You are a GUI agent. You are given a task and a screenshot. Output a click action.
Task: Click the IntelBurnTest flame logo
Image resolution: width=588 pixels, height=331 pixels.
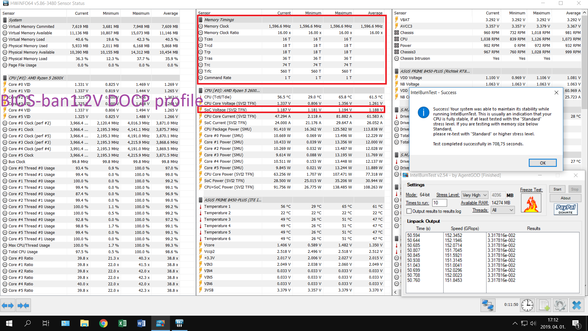pos(531,204)
